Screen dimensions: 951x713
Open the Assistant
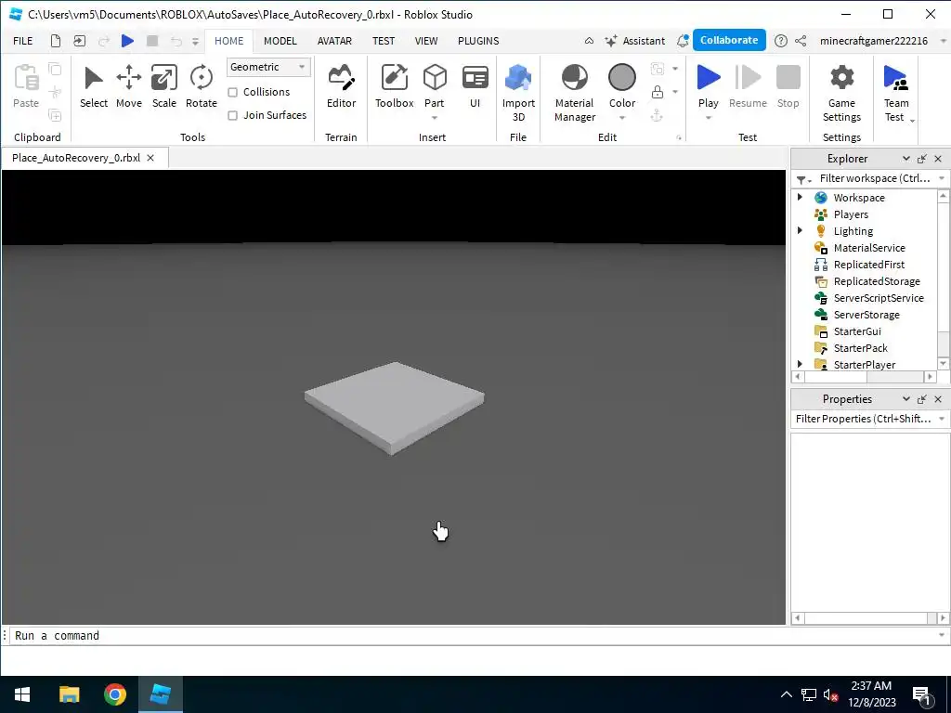click(635, 41)
